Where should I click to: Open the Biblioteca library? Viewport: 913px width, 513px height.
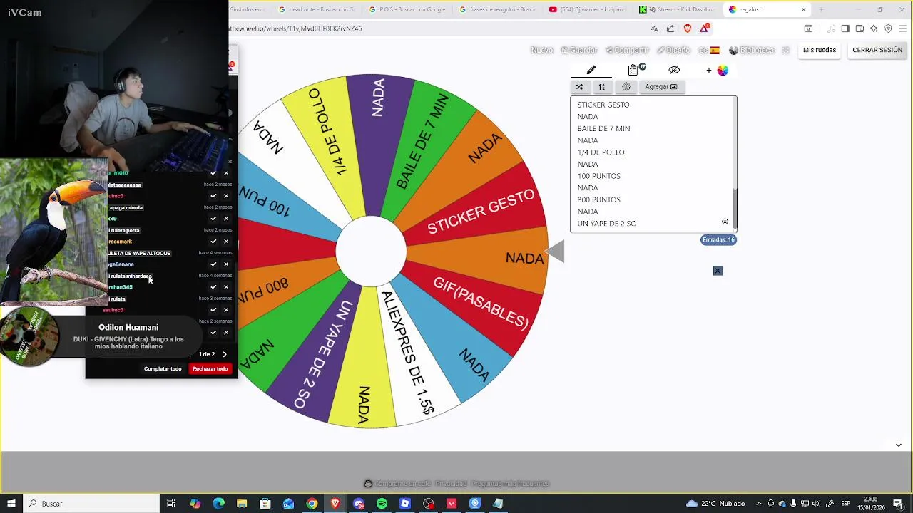[x=751, y=50]
